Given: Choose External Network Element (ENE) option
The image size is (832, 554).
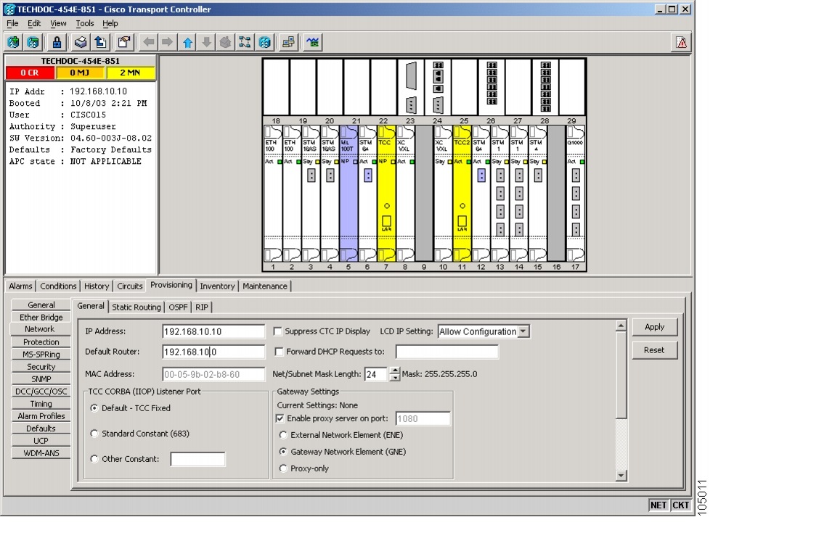Looking at the screenshot, I should coord(283,435).
